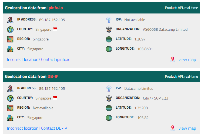
Task: Click the longitude globe icon next to 103.8501
Action: point(109,49)
